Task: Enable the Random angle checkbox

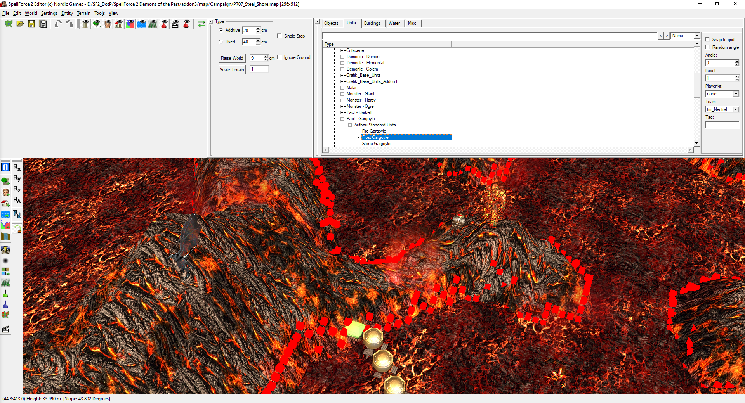Action: (707, 47)
